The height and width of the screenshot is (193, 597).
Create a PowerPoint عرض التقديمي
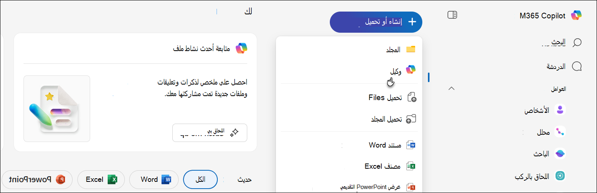(349, 187)
